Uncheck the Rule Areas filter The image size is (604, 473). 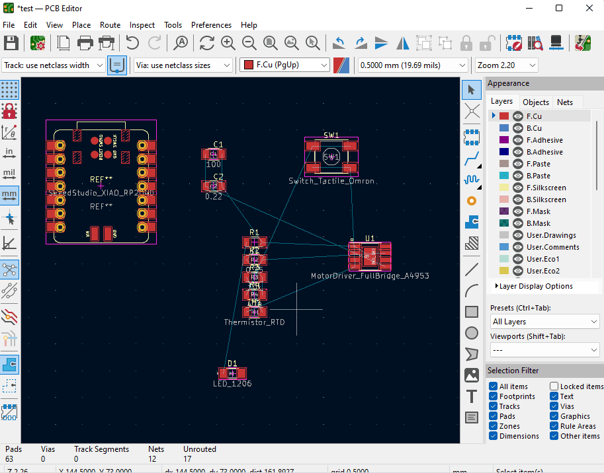coord(554,426)
